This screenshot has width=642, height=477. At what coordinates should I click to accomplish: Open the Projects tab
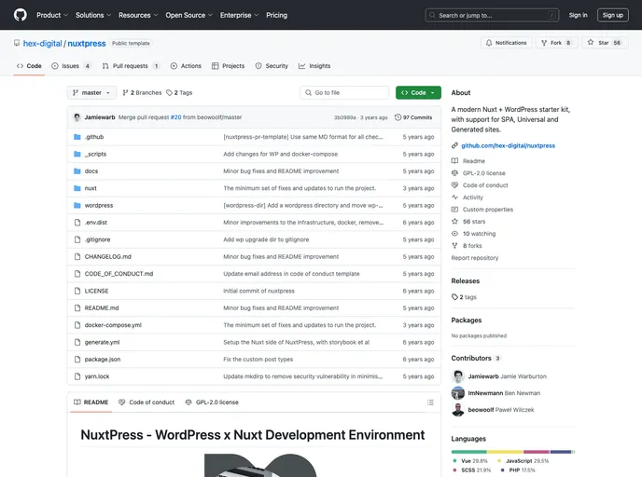pos(228,66)
